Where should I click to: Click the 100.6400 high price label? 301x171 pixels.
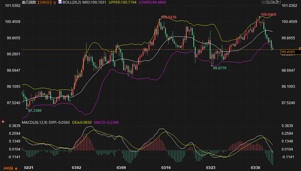click(268, 14)
